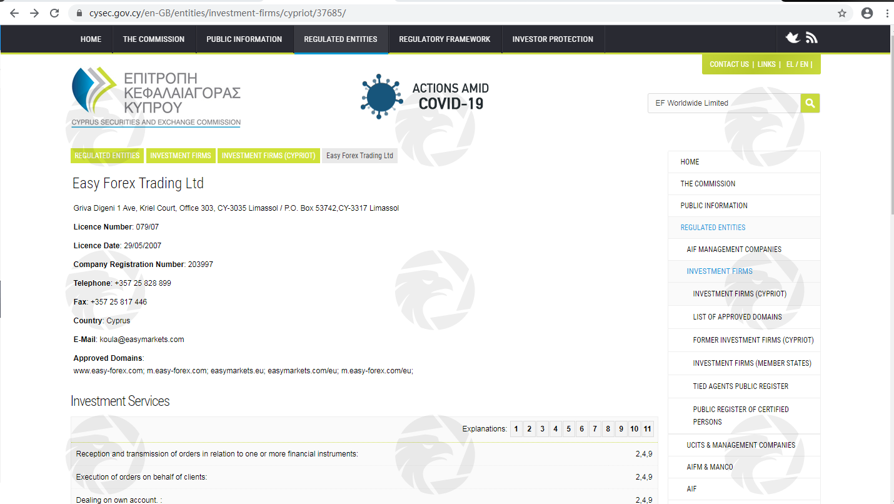Open REGULATORY FRAMEWORK top menu

pyautogui.click(x=444, y=39)
